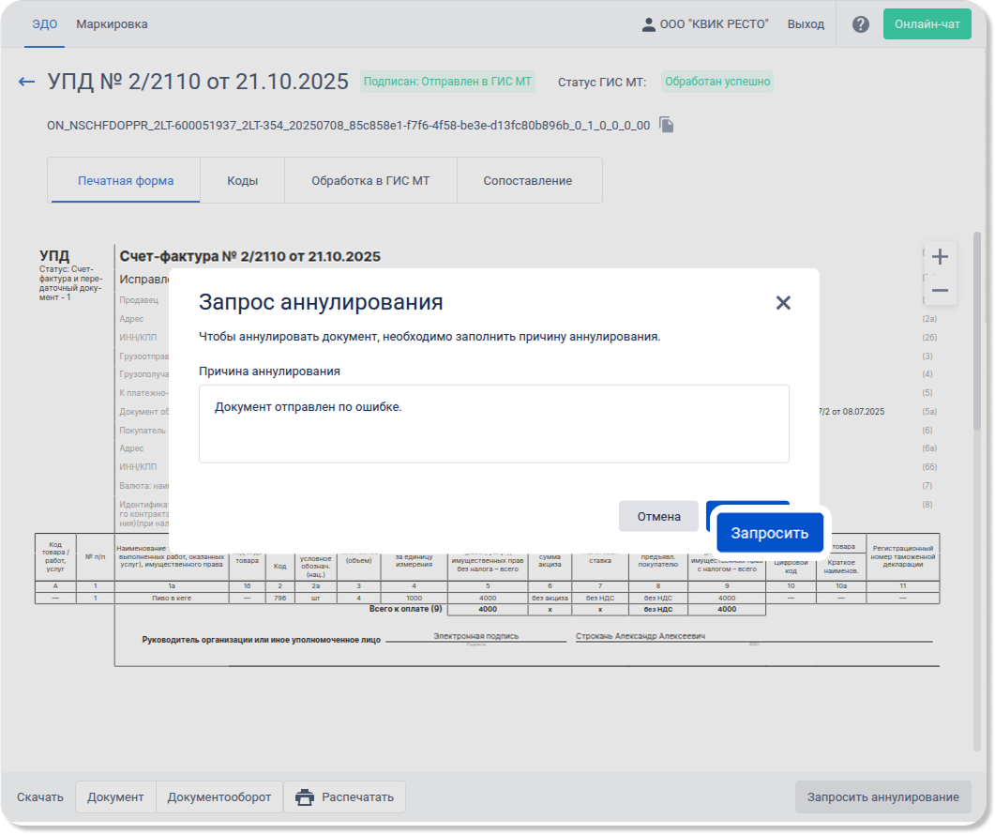This screenshot has width=995, height=834.
Task: Zoom out the document with minus icon
Action: pos(940,291)
